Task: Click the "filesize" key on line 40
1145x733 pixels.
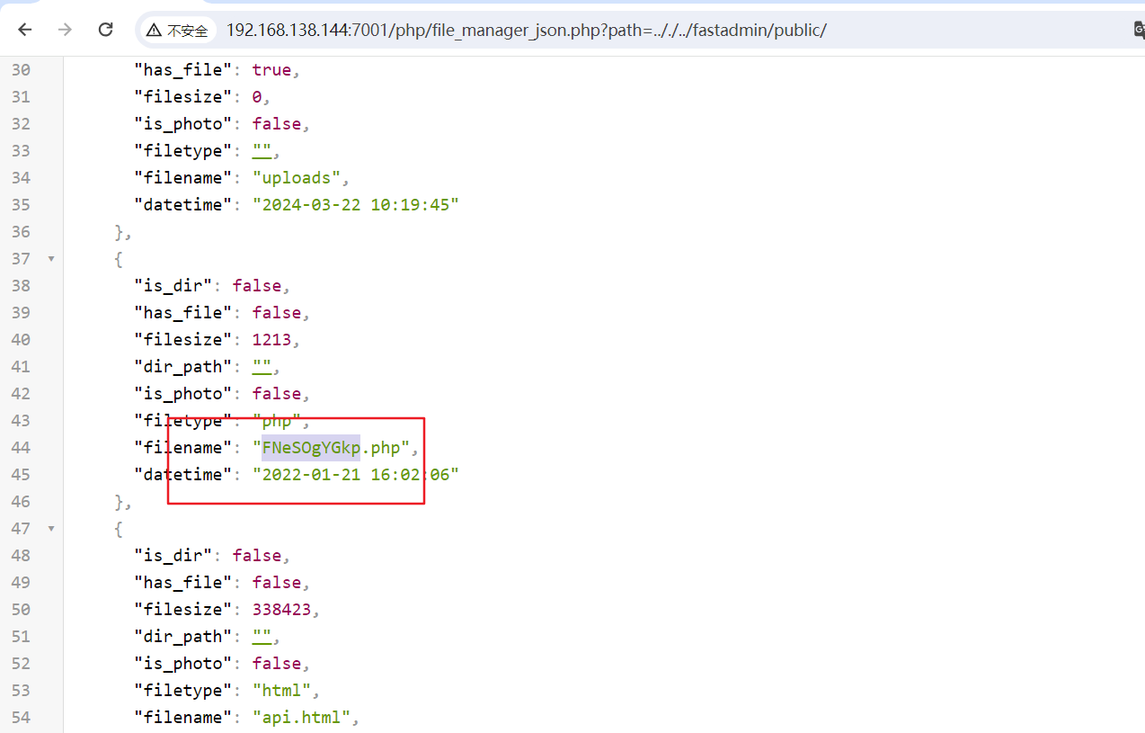Action: click(183, 339)
